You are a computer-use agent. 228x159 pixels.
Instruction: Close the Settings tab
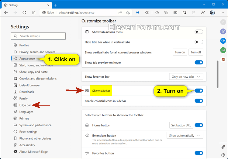(48, 5)
